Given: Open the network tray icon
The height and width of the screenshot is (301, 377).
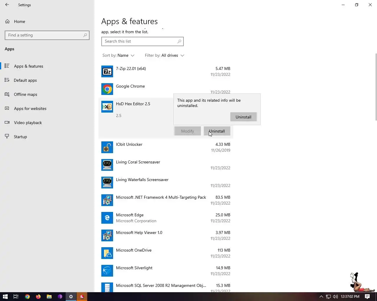Looking at the screenshot, I should pyautogui.click(x=328, y=297).
